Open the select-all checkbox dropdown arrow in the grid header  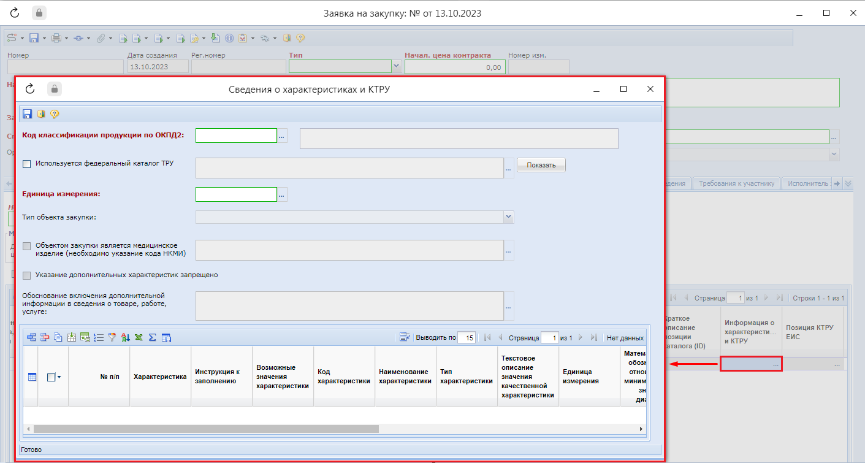59,378
